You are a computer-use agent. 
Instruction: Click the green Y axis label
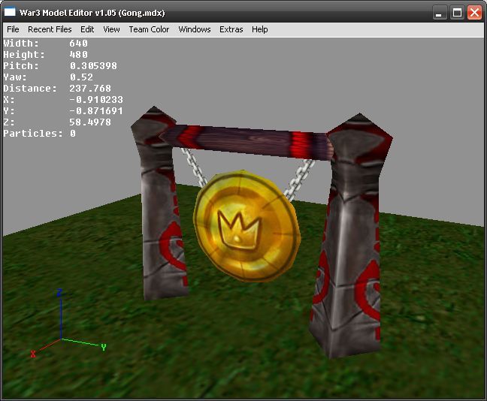(x=104, y=347)
